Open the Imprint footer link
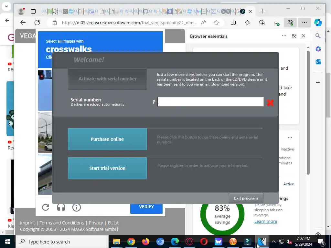The height and width of the screenshot is (248, 331). (27, 223)
